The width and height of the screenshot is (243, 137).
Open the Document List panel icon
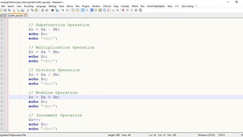coord(104,10)
